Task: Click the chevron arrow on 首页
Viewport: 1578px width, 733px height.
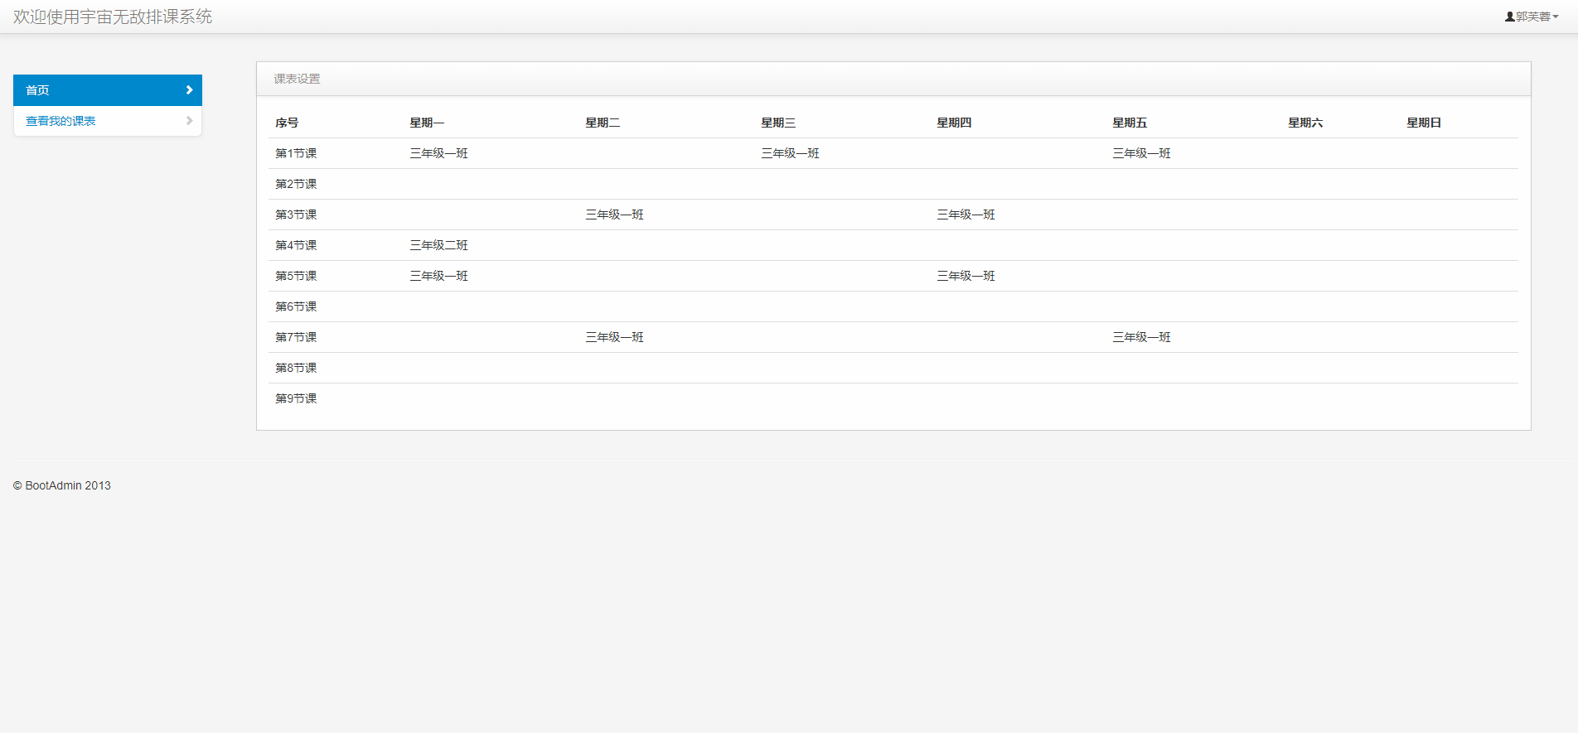Action: [189, 90]
